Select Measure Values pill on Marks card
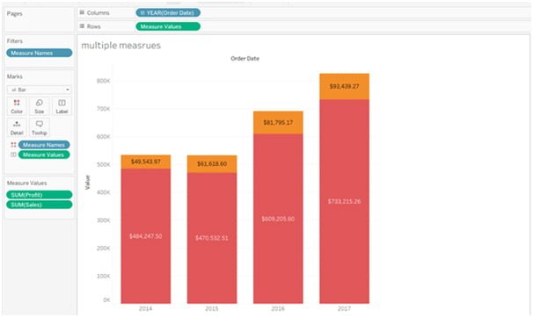The width and height of the screenshot is (533, 317). [x=44, y=155]
